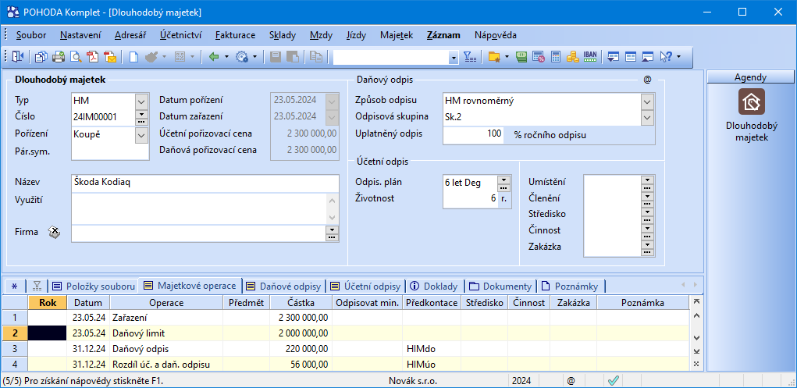The image size is (797, 388).
Task: Expand the Typ dropdown
Action: pyautogui.click(x=141, y=101)
